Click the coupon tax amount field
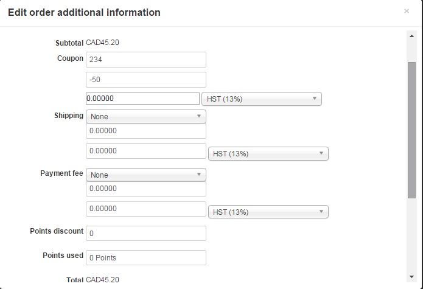 click(x=142, y=99)
